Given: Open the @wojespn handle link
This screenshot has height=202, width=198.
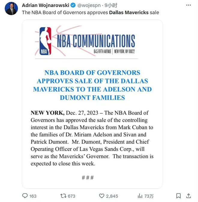Looking at the screenshot, I should 89,5.
